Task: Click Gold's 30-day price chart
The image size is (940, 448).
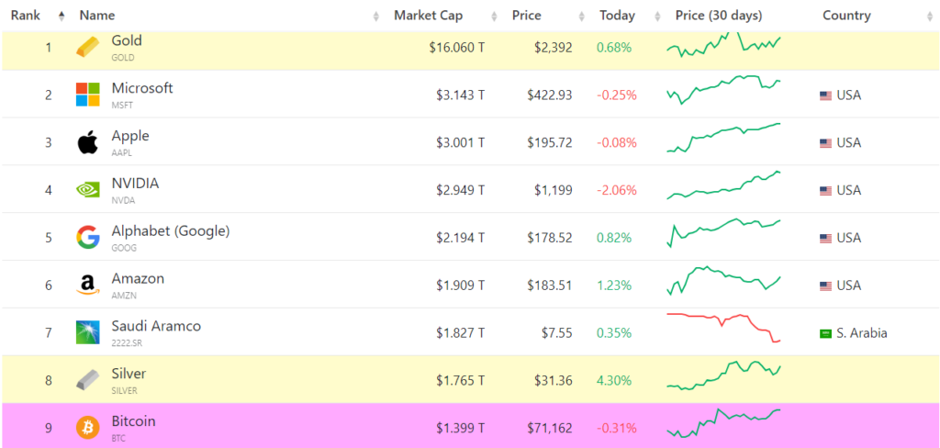Action: tap(723, 44)
